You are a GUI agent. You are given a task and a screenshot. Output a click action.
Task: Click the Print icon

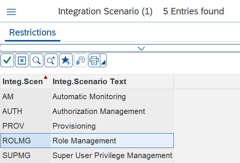[94, 60]
